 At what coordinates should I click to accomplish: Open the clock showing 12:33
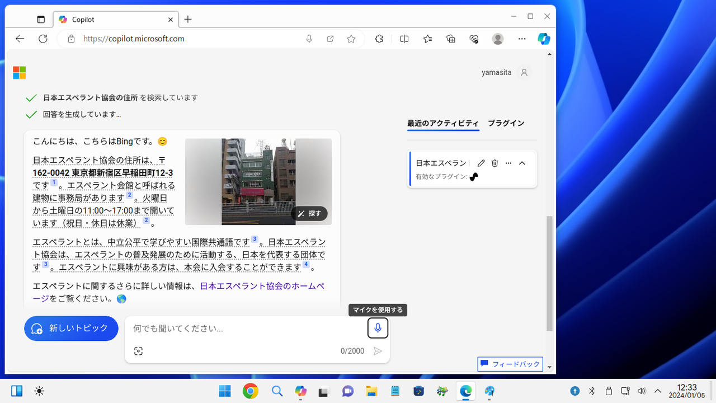click(687, 391)
